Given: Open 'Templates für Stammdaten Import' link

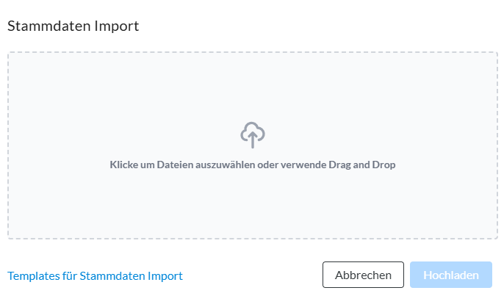Looking at the screenshot, I should tap(96, 275).
